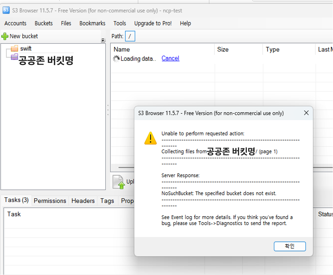Click the loading spinner icon

click(116, 59)
